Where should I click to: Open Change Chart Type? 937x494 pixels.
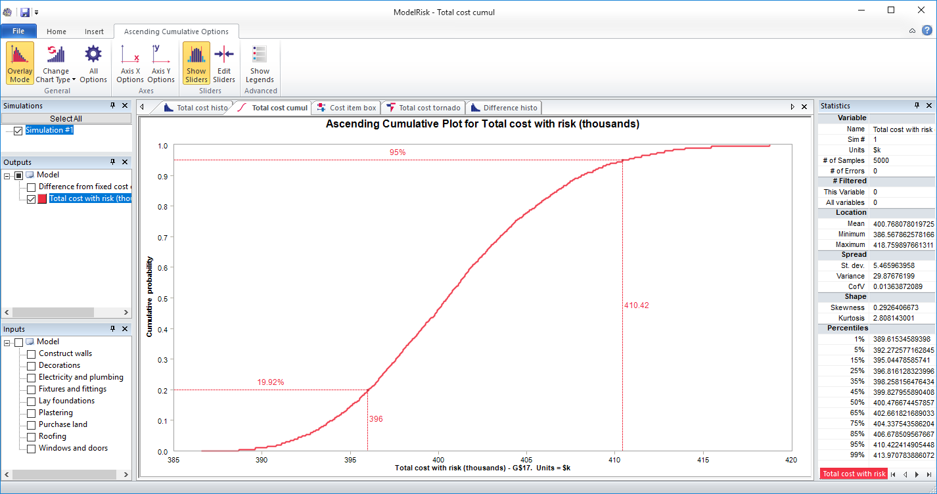55,62
